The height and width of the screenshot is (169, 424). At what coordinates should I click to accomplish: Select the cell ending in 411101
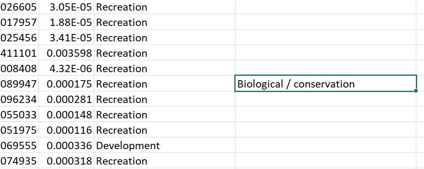(x=19, y=53)
